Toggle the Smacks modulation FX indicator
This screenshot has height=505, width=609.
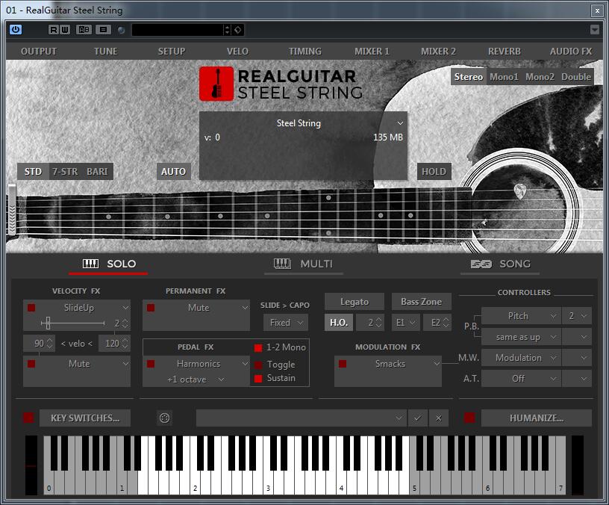[342, 364]
